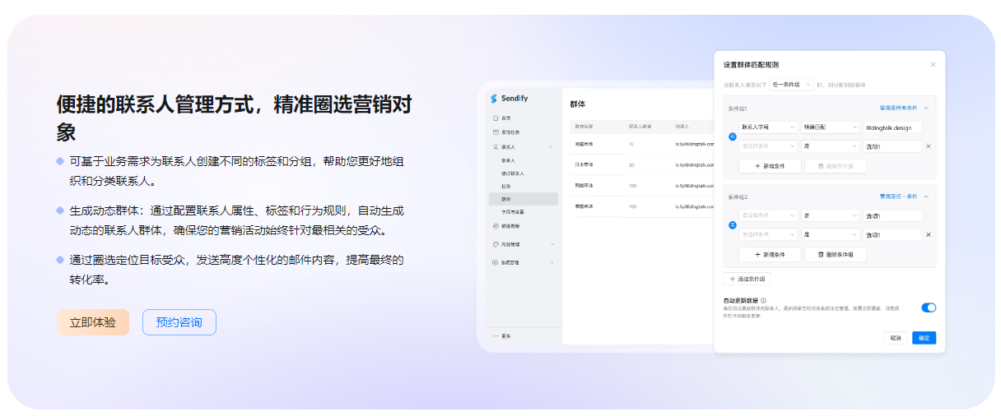Open 首页 home icon in sidebar

(x=495, y=118)
